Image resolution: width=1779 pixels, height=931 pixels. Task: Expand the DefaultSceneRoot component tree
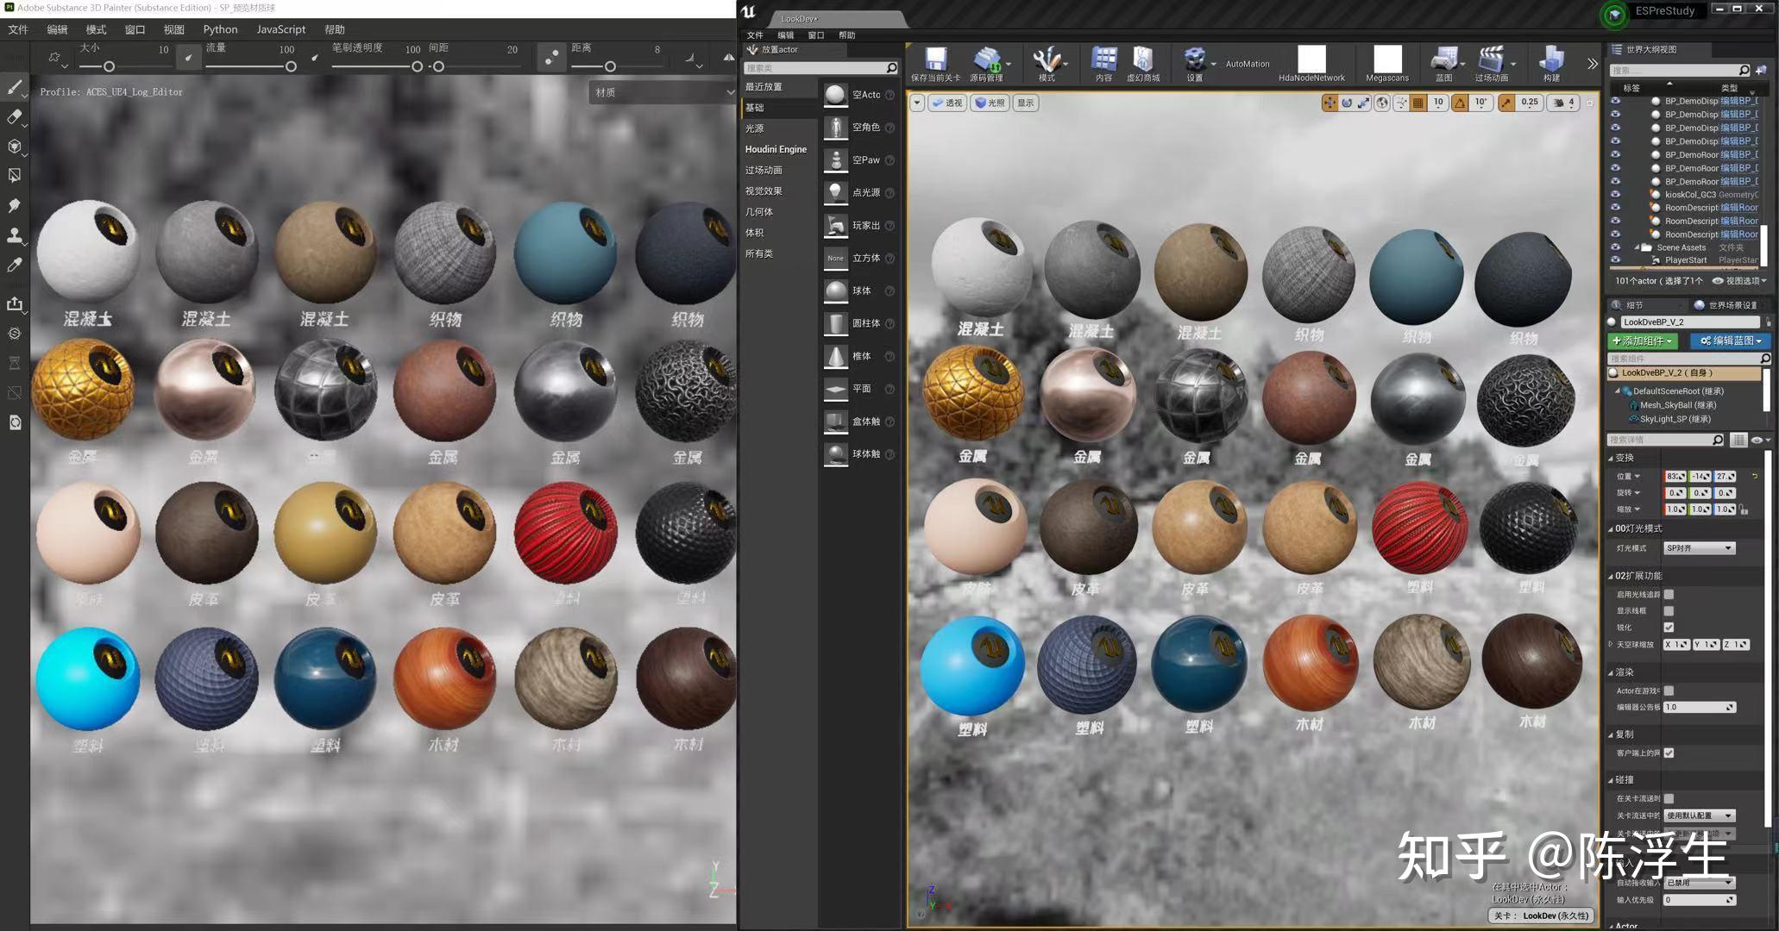(1618, 391)
